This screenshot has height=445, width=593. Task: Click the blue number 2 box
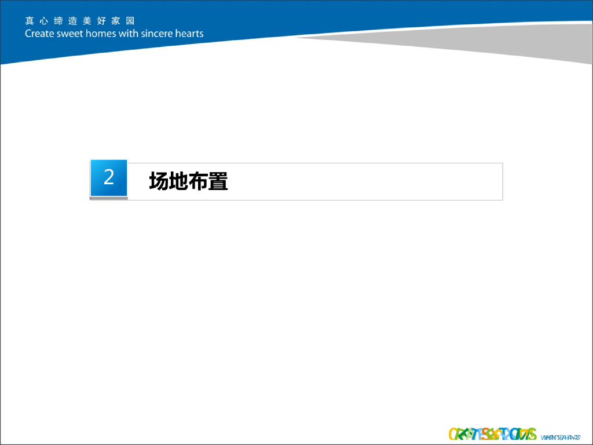coord(109,178)
